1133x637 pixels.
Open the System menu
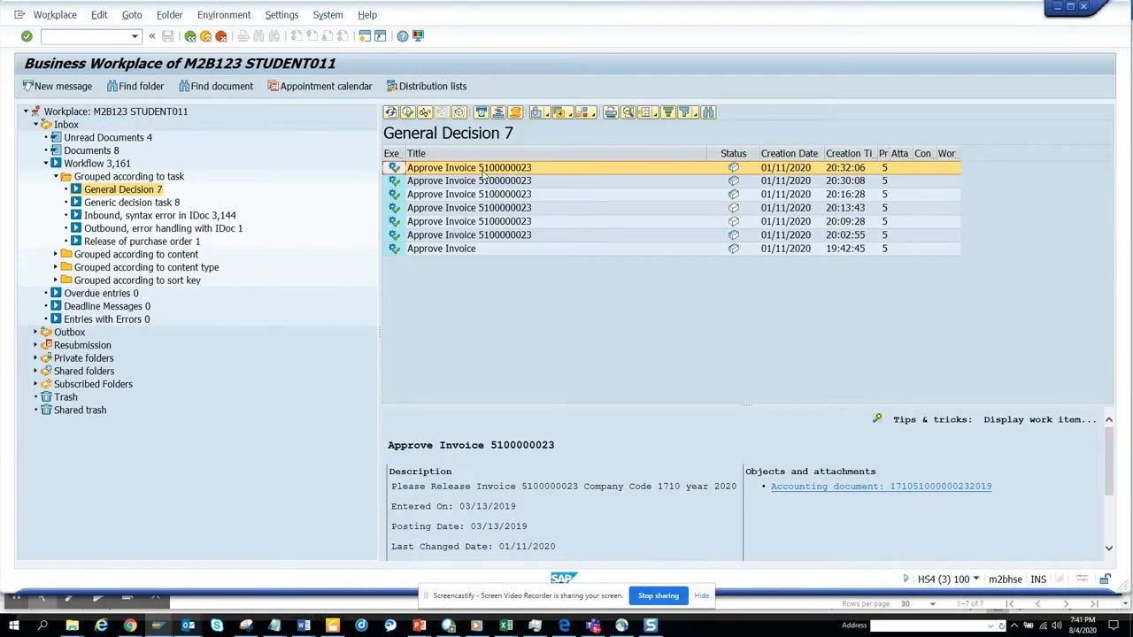click(328, 15)
